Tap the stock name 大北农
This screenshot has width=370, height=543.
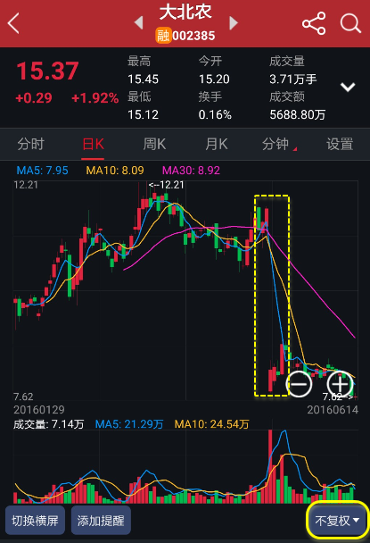pos(185,13)
